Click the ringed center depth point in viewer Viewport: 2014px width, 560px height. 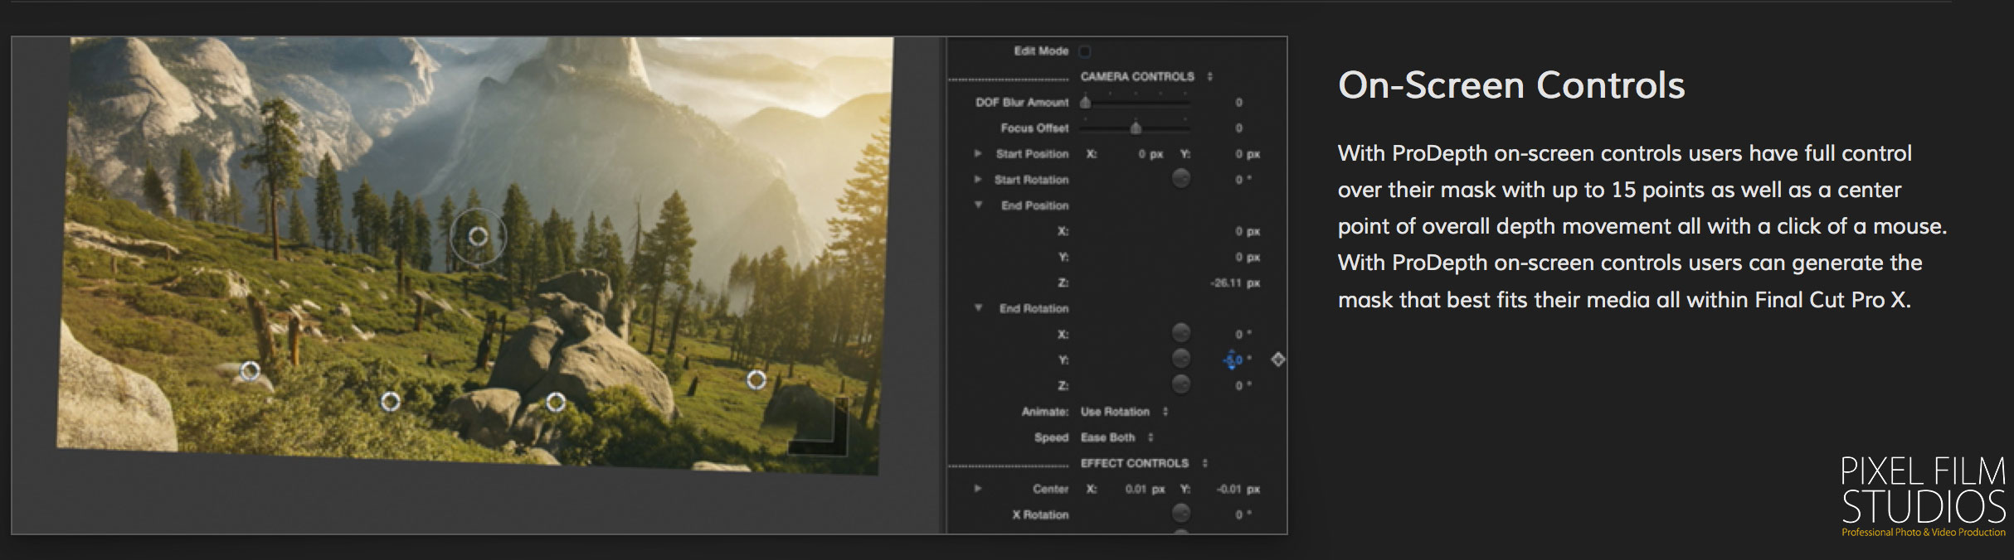click(478, 237)
